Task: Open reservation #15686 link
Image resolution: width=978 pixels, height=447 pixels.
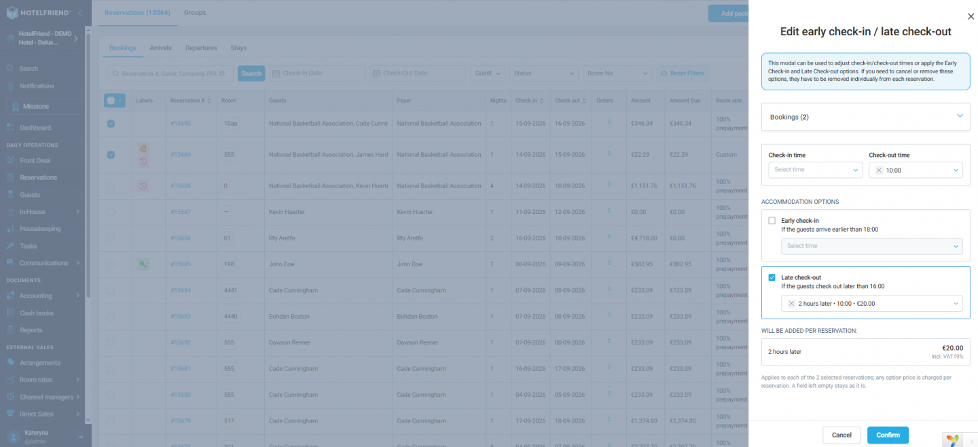Action: click(x=181, y=238)
